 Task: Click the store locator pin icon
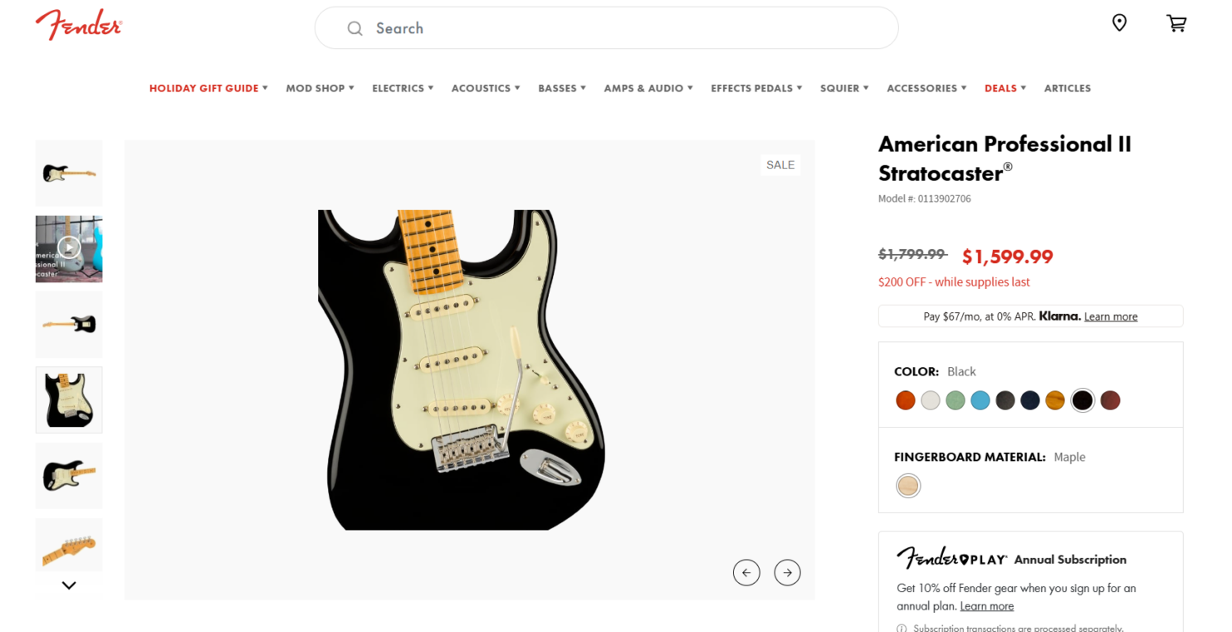click(x=1119, y=22)
